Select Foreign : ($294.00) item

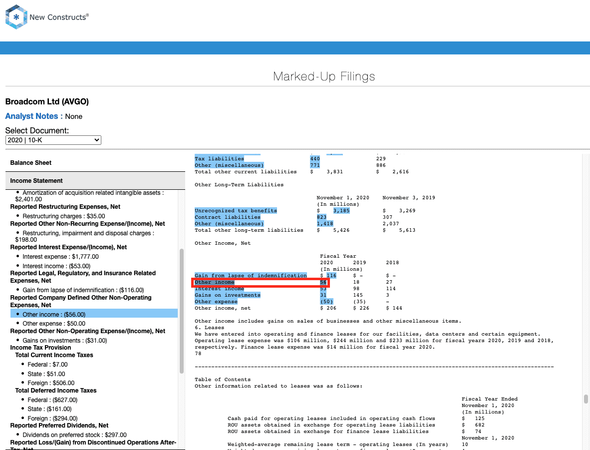[x=52, y=419]
